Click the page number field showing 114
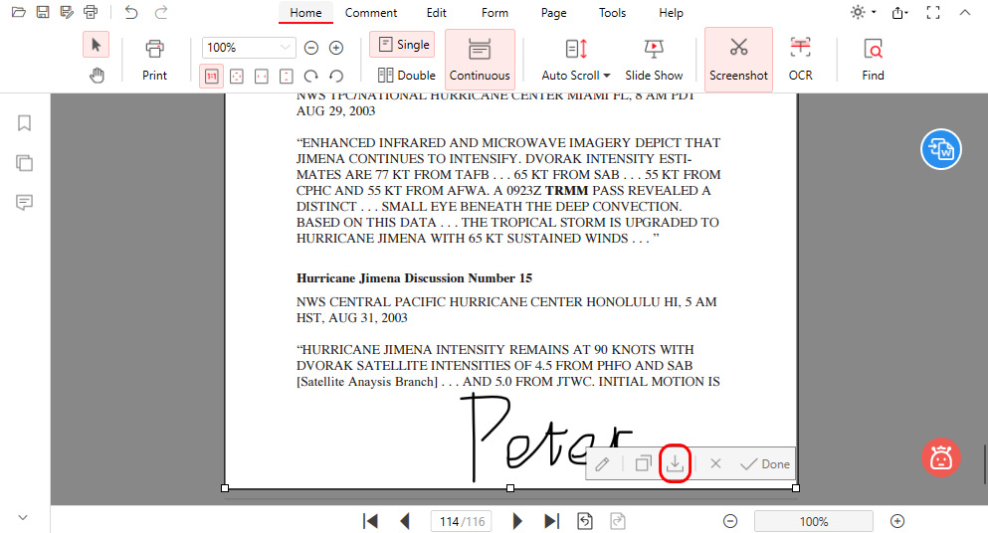 pyautogui.click(x=462, y=521)
